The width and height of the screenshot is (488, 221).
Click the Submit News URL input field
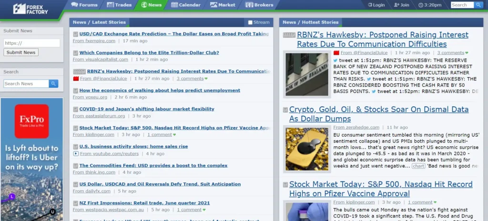pyautogui.click(x=31, y=43)
